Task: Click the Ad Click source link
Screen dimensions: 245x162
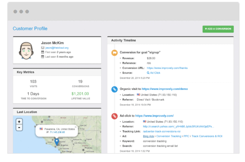Action: tap(154, 73)
